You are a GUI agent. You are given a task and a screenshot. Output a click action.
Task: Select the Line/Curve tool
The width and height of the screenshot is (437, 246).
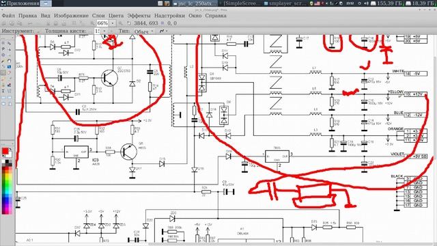tap(9, 91)
